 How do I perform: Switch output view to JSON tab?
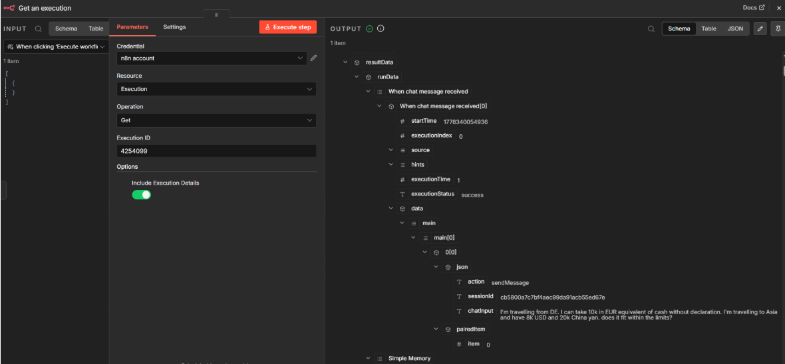(x=735, y=29)
